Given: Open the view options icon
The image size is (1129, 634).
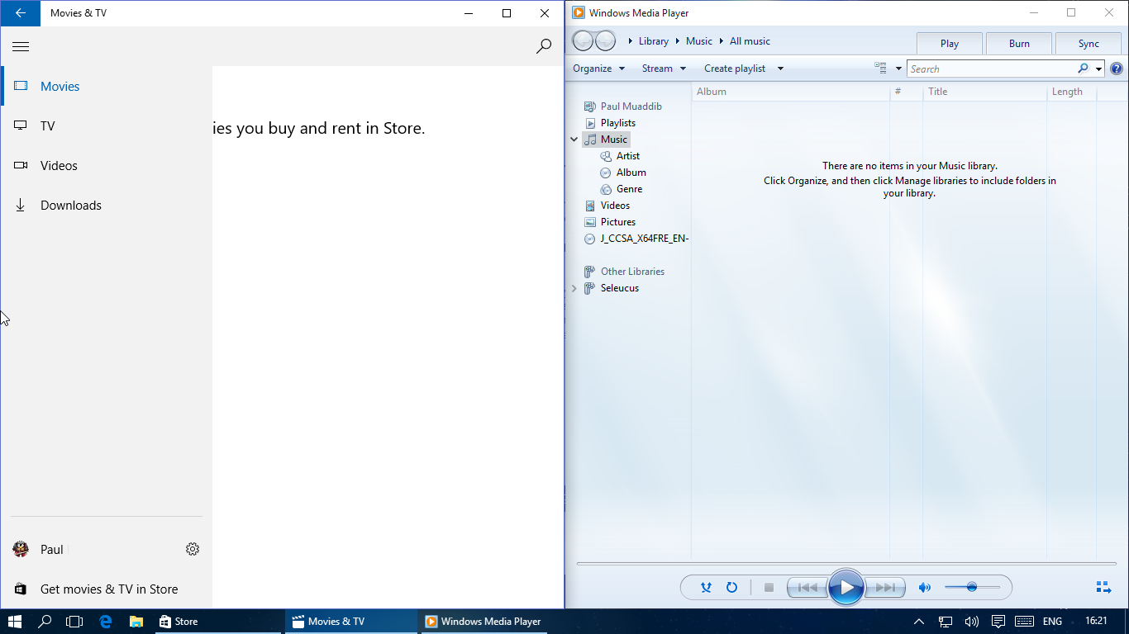Looking at the screenshot, I should pos(881,69).
